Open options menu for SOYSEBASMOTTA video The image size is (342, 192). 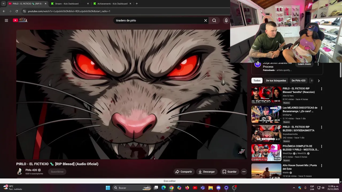coord(321,127)
